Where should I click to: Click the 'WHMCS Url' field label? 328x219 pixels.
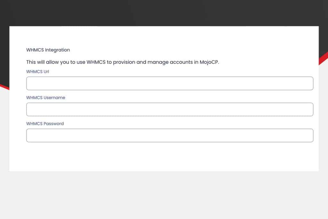(x=38, y=72)
